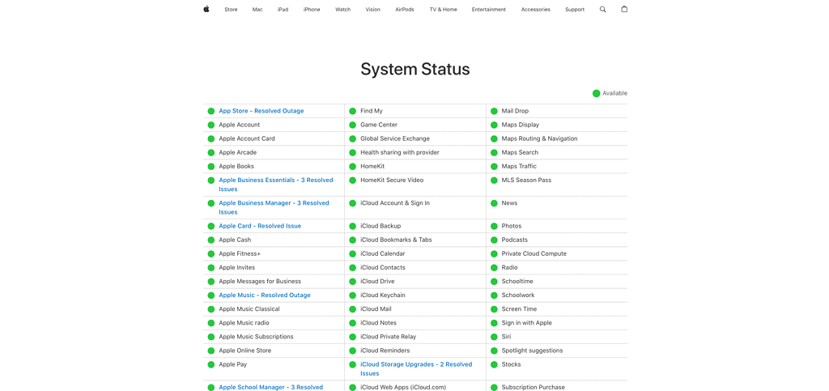The width and height of the screenshot is (829, 391).
Task: Click Apple Messages for Business text
Action: [x=260, y=281]
